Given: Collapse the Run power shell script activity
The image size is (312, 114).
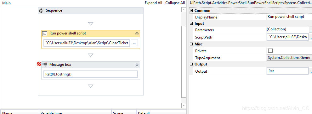Looking at the screenshot, I should click(137, 34).
